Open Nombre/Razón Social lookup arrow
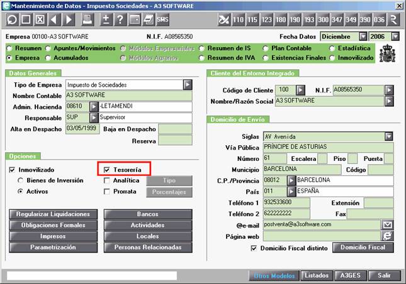This screenshot has width=406, height=284. tap(389, 101)
